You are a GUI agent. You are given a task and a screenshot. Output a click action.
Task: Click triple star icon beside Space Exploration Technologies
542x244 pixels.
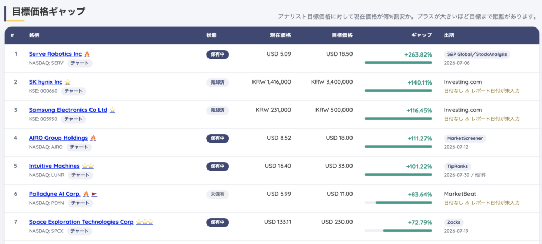[144, 222]
